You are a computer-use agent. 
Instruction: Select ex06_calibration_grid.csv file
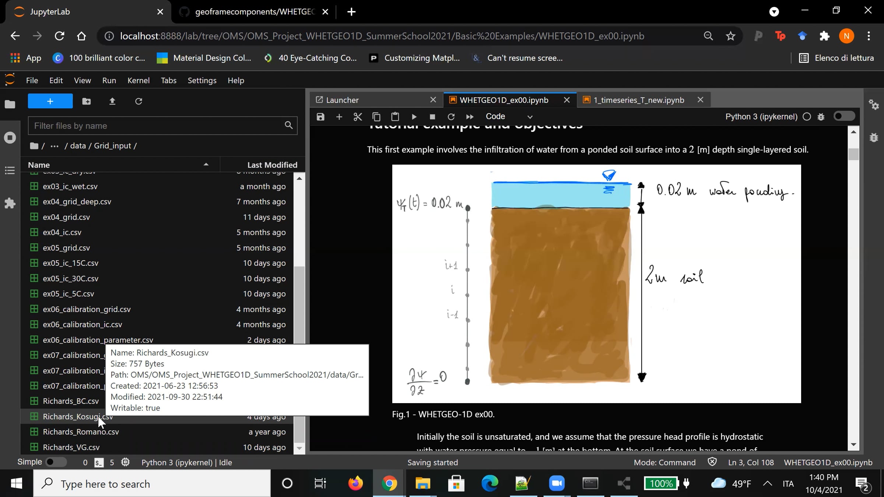point(157,309)
